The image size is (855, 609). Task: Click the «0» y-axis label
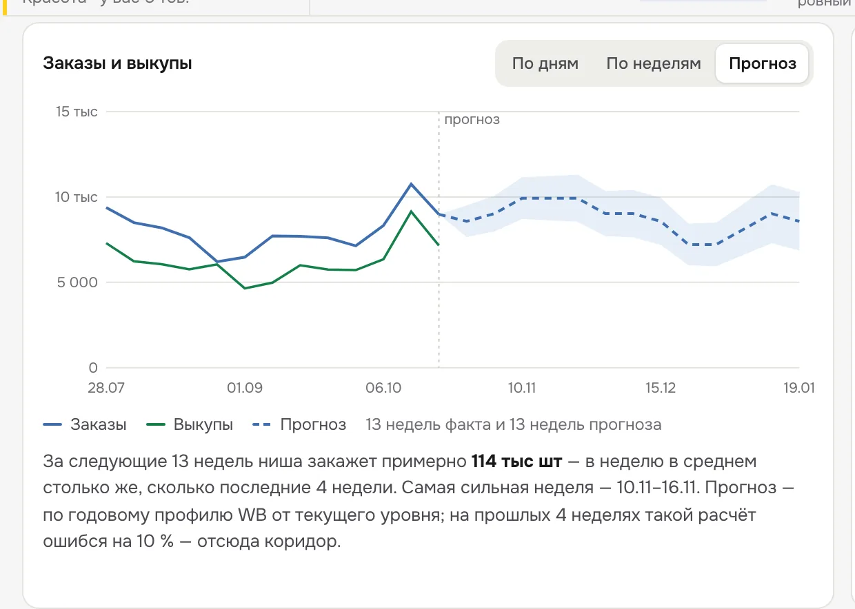[94, 367]
